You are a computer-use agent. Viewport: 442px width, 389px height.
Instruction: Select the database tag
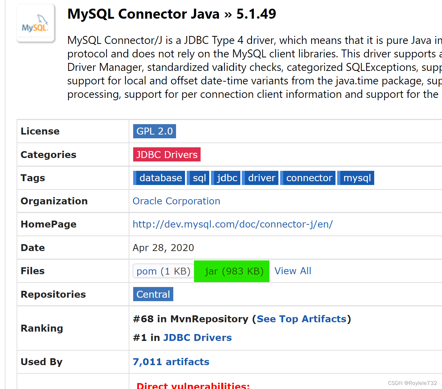(x=160, y=178)
